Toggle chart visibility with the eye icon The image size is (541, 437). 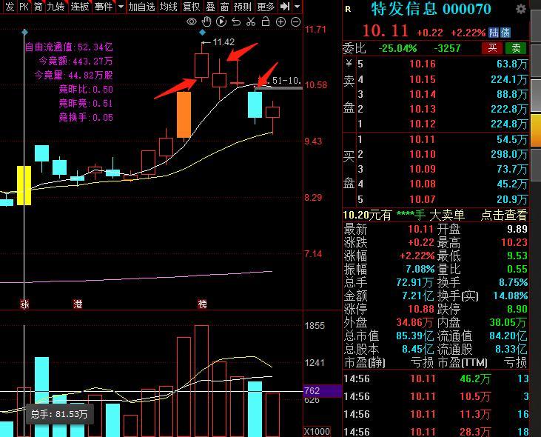pyautogui.click(x=192, y=22)
